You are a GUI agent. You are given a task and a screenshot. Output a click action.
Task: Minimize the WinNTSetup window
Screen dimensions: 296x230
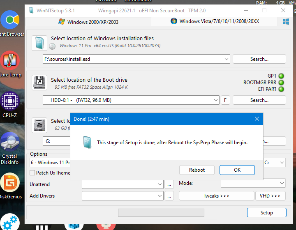point(246,10)
